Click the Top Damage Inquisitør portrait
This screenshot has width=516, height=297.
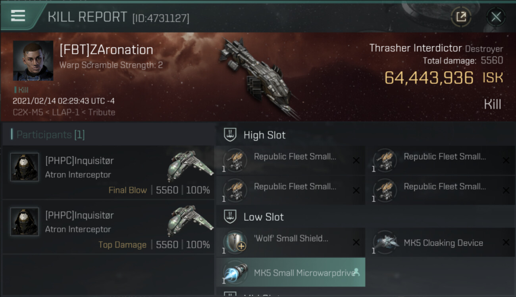point(25,222)
